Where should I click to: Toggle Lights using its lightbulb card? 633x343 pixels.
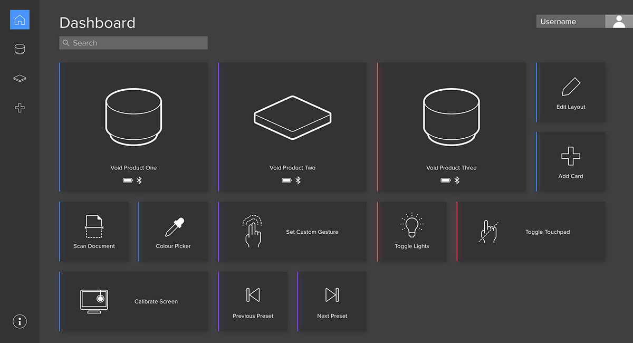tap(411, 231)
